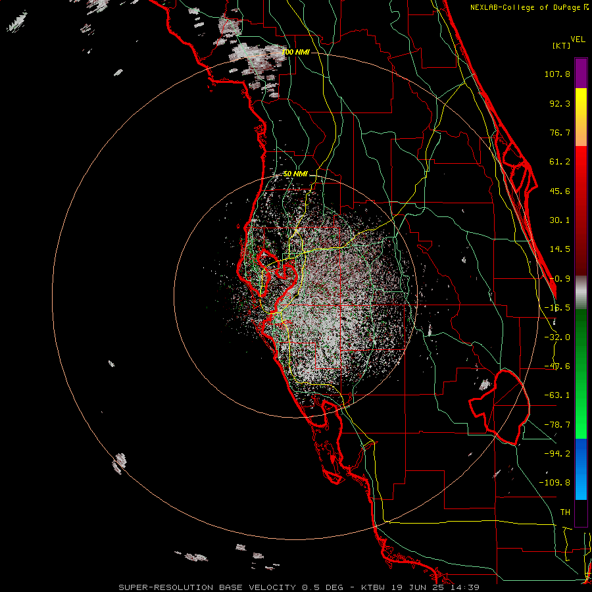This screenshot has width=592, height=592.
Task: Pick the gray segment of color bar
Action: click(581, 293)
